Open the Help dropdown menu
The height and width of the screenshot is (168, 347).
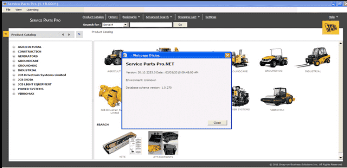333,17
